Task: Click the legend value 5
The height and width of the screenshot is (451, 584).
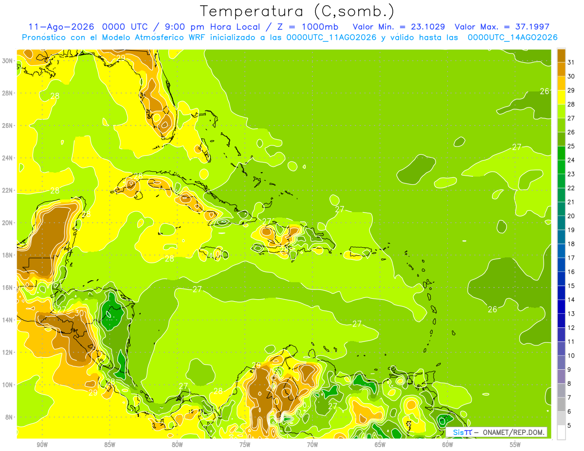Action: point(569,425)
